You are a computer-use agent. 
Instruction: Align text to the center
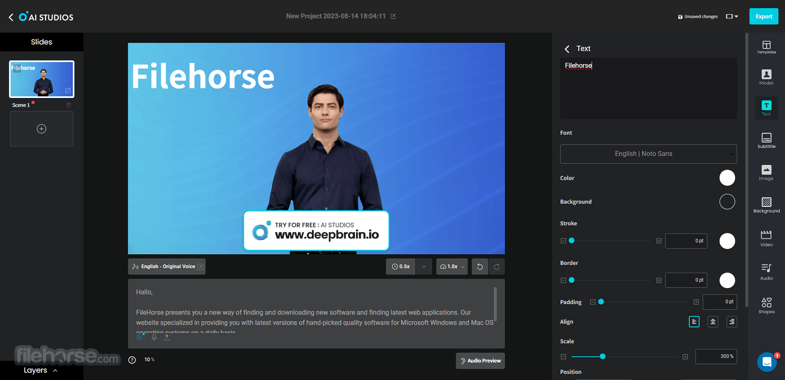pos(713,322)
